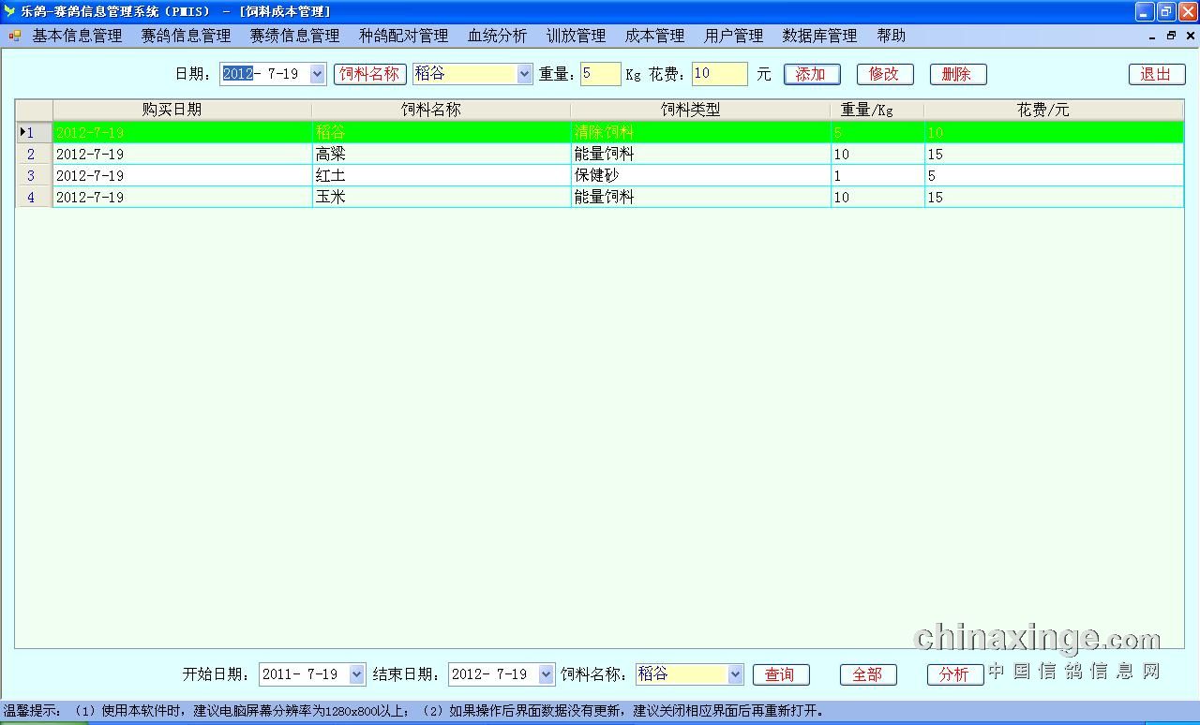The width and height of the screenshot is (1200, 725).
Task: Click the 清除饲料 cell in row 1
Action: click(700, 132)
